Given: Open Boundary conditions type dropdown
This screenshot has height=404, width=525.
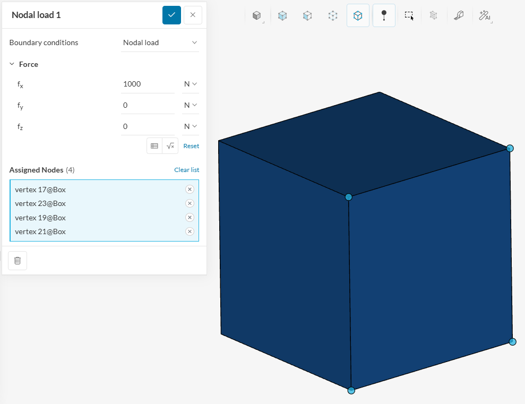Looking at the screenshot, I should [160, 42].
